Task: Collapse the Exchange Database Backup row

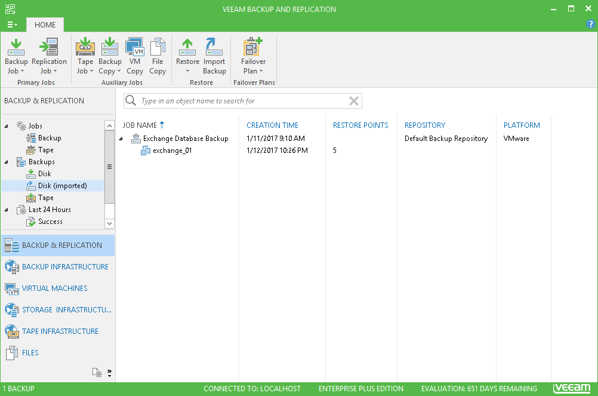Action: tap(121, 139)
